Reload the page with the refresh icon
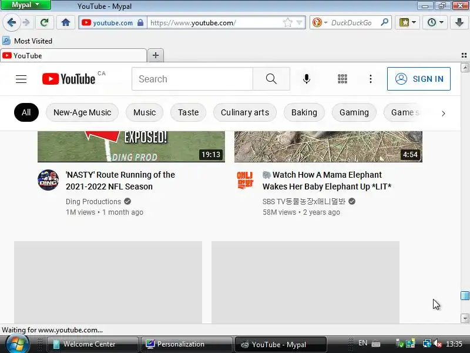Viewport: 470px width, 353px height. point(45,22)
